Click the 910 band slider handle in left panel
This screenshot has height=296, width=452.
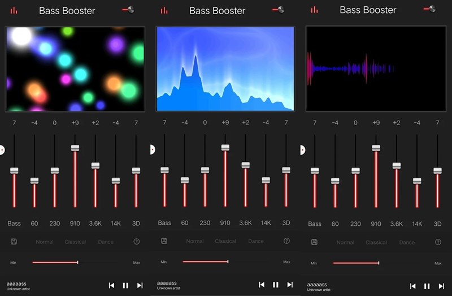coord(75,148)
